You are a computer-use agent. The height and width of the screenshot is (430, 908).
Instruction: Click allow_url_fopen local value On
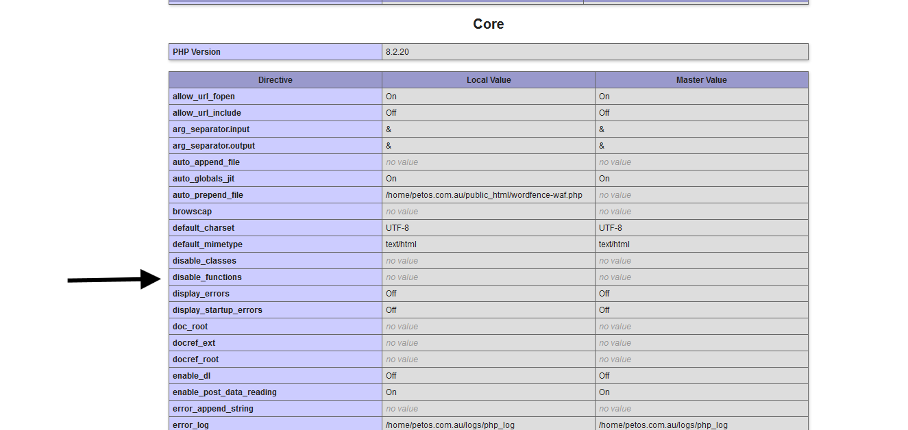click(391, 97)
